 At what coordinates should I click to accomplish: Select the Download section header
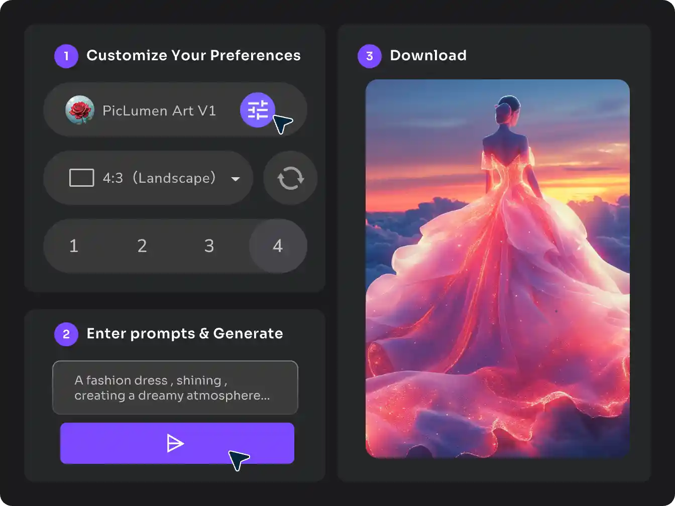click(428, 56)
